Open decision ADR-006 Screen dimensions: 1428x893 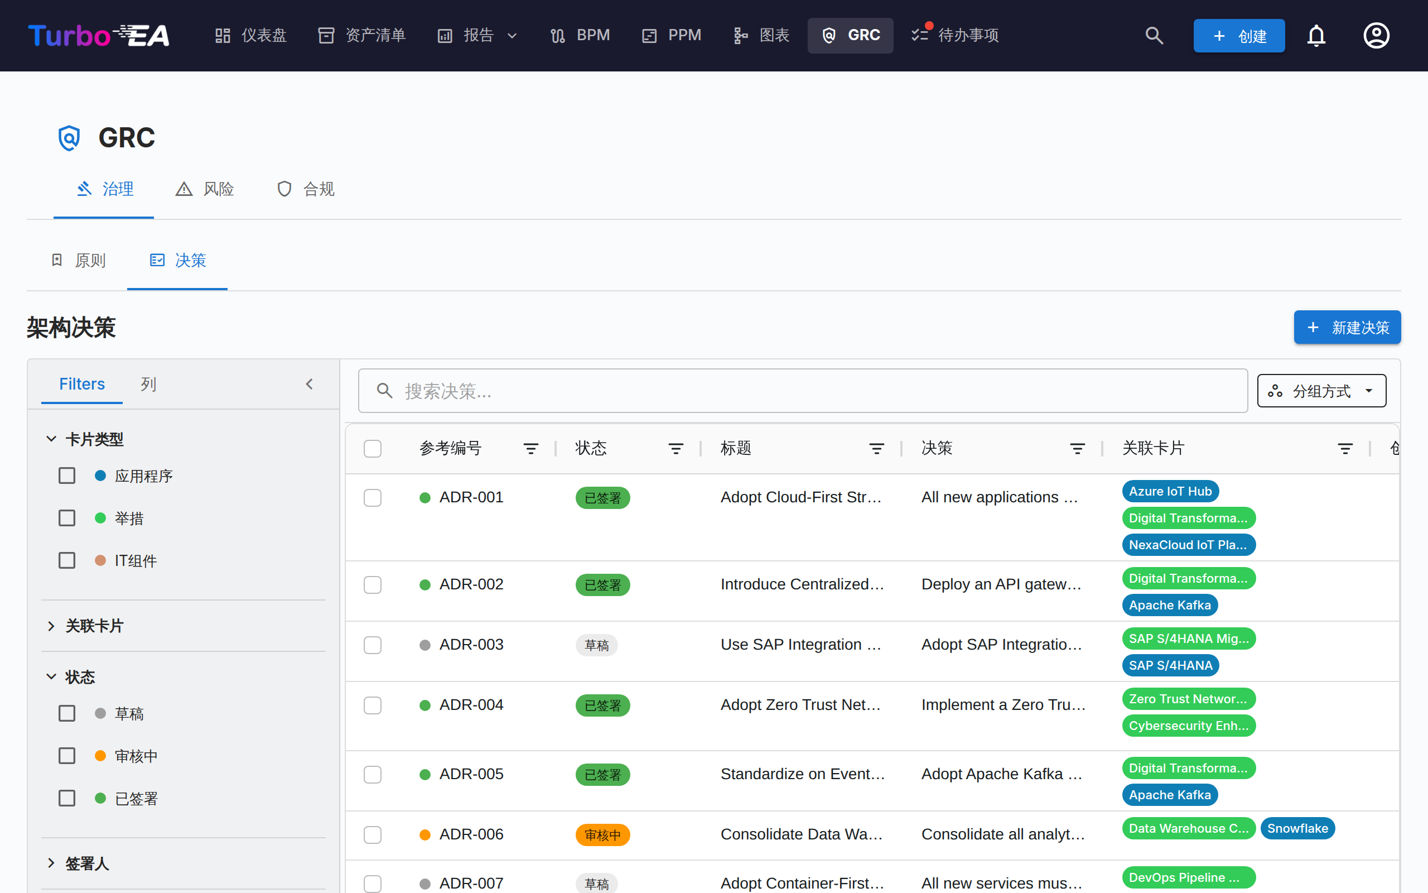click(471, 834)
